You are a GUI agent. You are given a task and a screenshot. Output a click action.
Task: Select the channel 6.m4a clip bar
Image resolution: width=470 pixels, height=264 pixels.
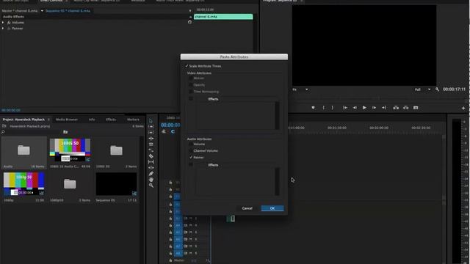pyautogui.click(x=223, y=17)
